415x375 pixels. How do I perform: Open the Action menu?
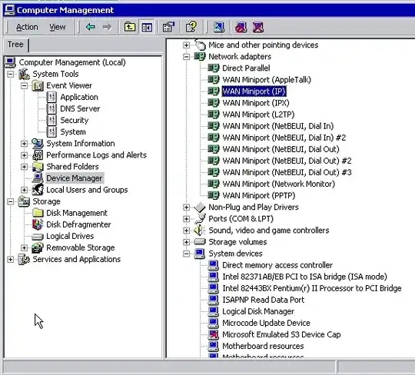(27, 27)
